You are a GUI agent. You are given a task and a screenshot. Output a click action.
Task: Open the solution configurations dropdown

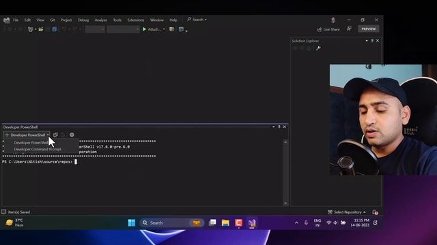tap(95, 29)
